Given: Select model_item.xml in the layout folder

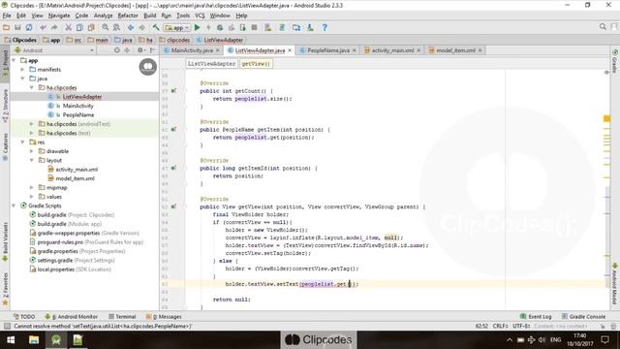Looking at the screenshot, I should [x=76, y=178].
